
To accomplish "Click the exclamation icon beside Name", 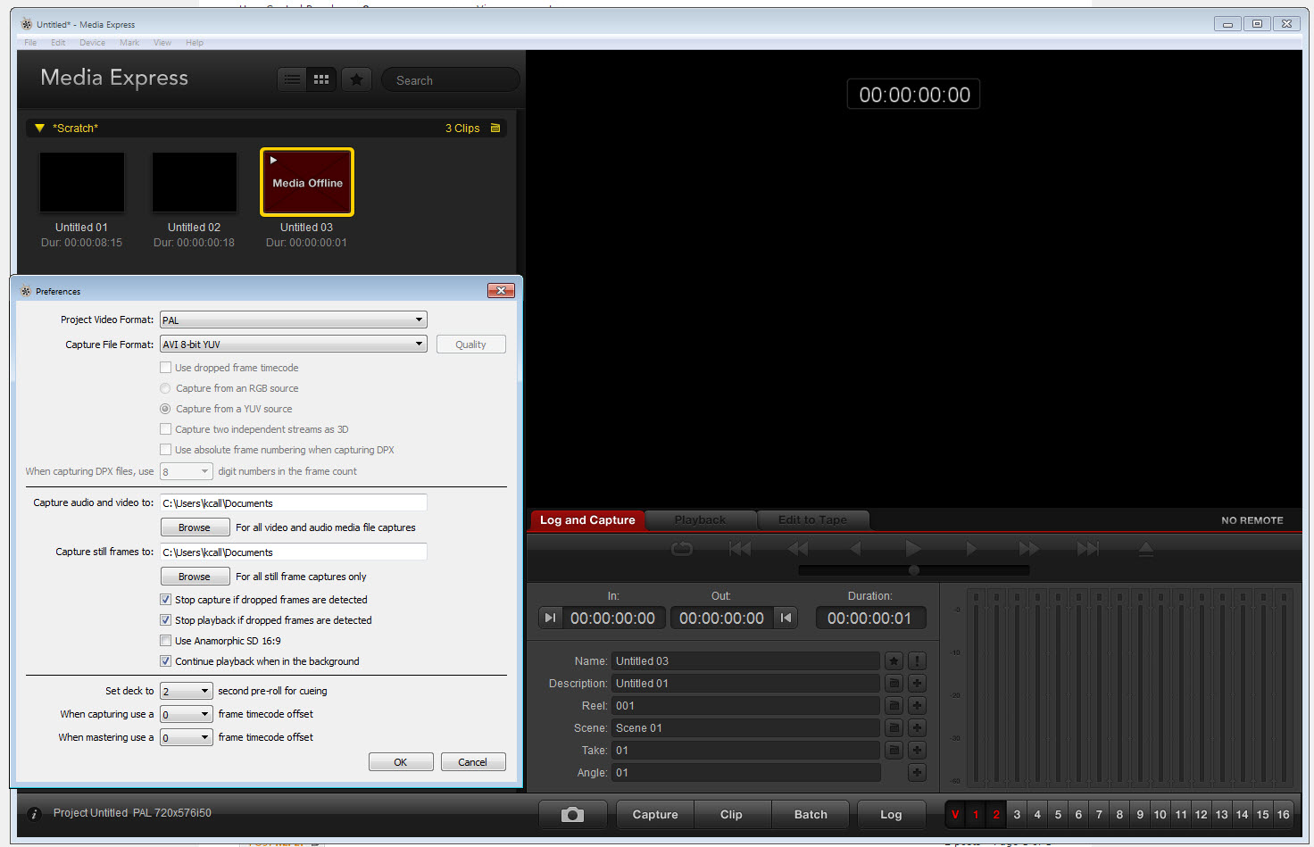I will (917, 660).
